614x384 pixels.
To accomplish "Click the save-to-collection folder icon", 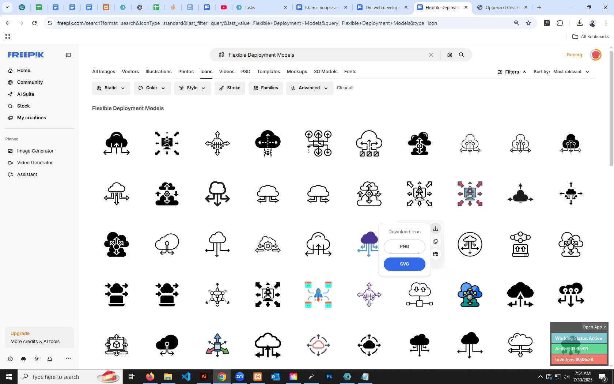I will click(x=435, y=254).
